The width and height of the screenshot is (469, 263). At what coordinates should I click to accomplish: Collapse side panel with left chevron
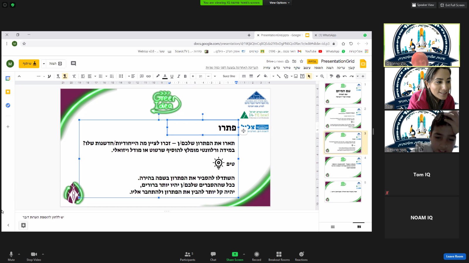pos(8,225)
